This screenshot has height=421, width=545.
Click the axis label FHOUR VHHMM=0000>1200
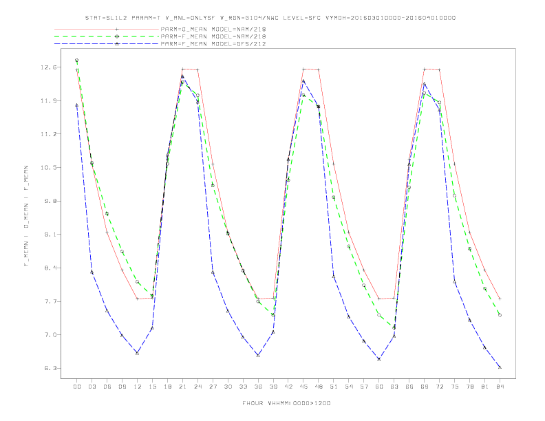(x=286, y=403)
